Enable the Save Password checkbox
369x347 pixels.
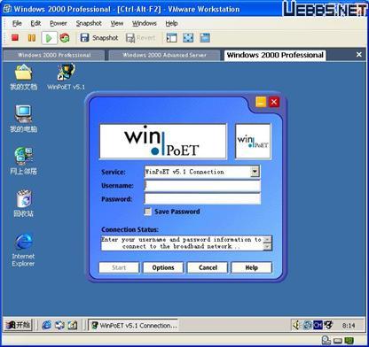tap(147, 212)
